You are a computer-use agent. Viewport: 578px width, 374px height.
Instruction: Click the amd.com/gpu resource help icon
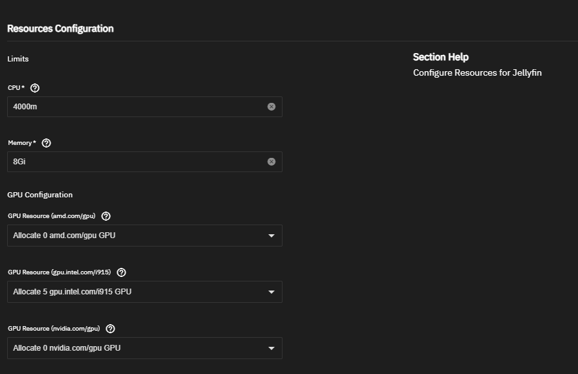pyautogui.click(x=106, y=216)
